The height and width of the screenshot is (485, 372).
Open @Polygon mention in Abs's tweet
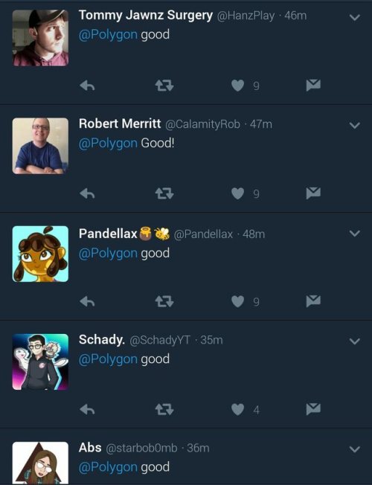coord(108,467)
